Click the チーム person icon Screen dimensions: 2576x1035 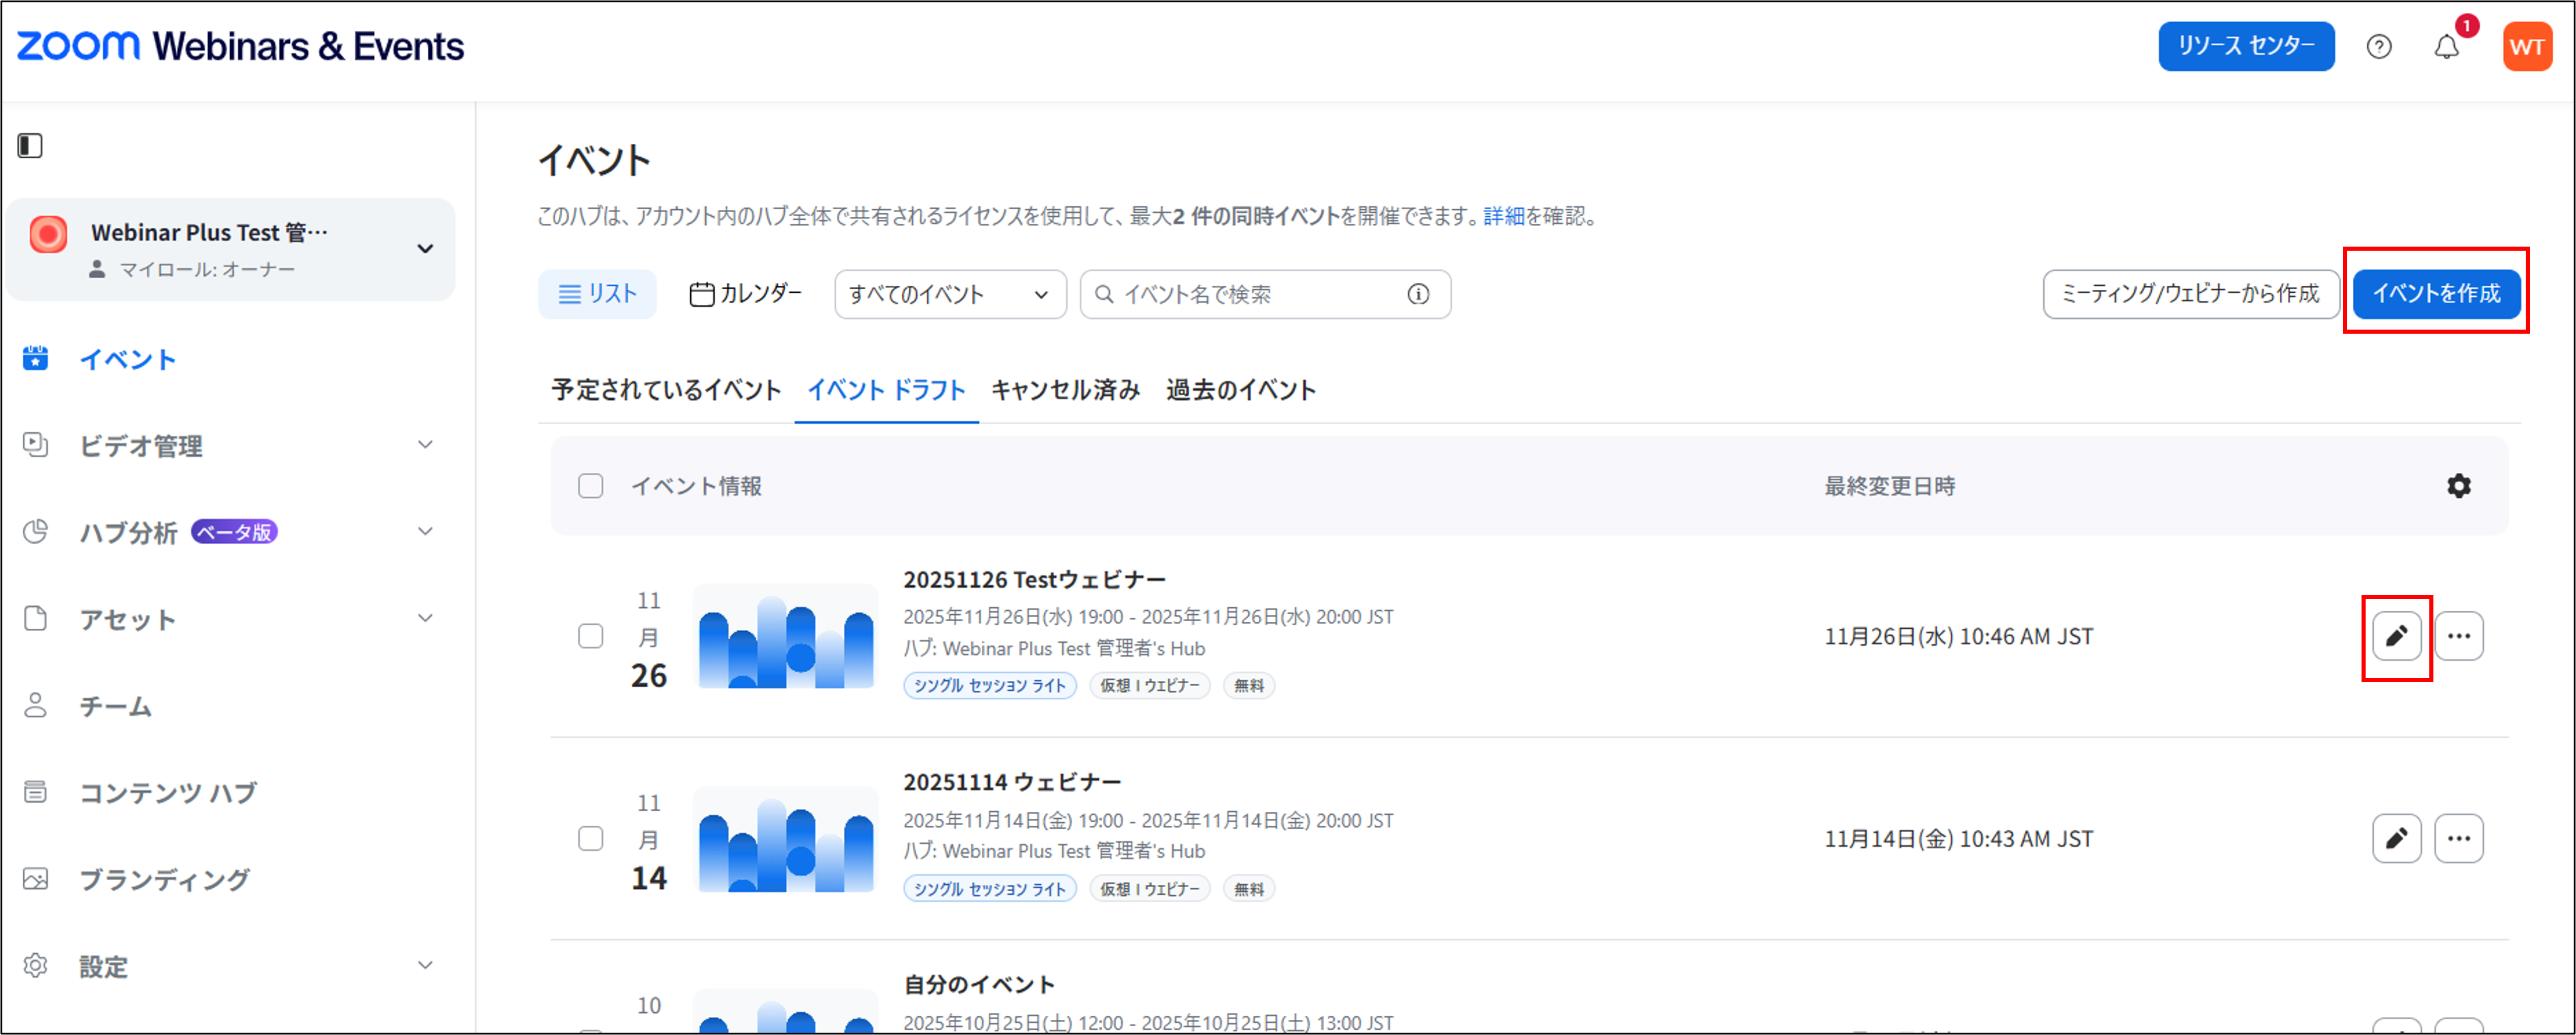[35, 705]
